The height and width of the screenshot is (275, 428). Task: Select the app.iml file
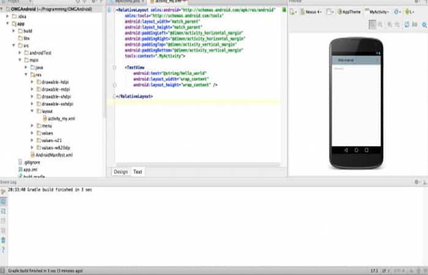click(28, 170)
